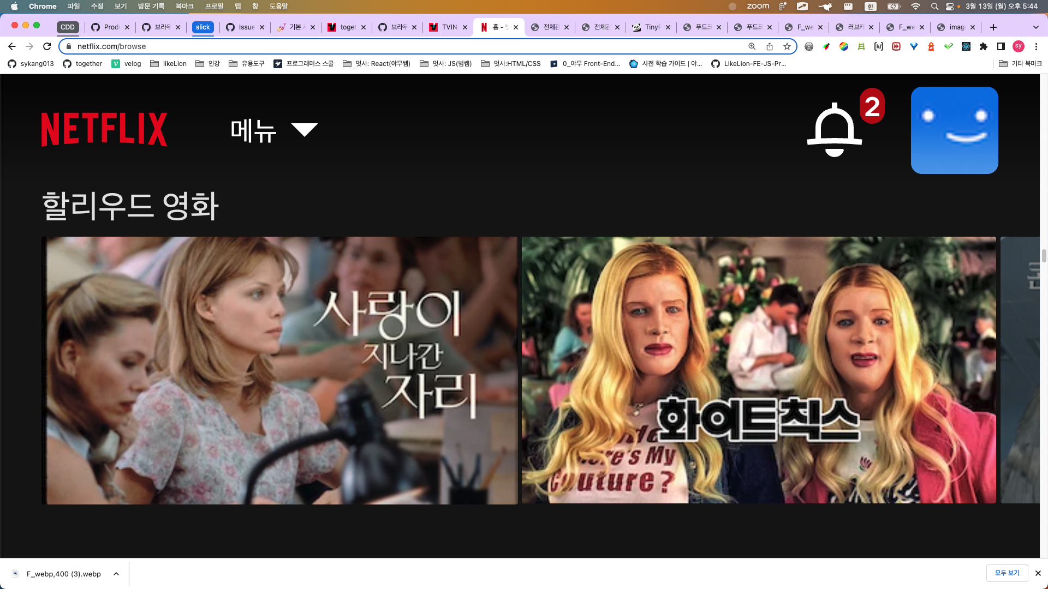Open the notifications bell icon
The width and height of the screenshot is (1048, 589).
coord(834,129)
